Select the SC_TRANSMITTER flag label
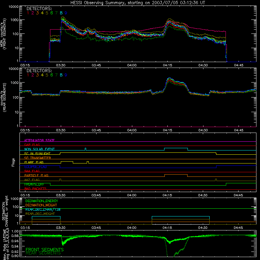Screen dimensions: 260x260 [37, 158]
